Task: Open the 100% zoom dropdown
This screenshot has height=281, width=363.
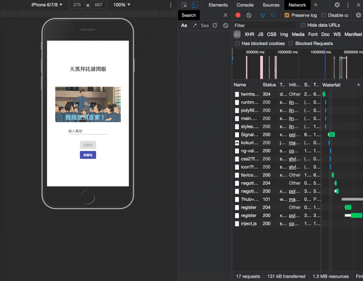Action: click(x=122, y=5)
